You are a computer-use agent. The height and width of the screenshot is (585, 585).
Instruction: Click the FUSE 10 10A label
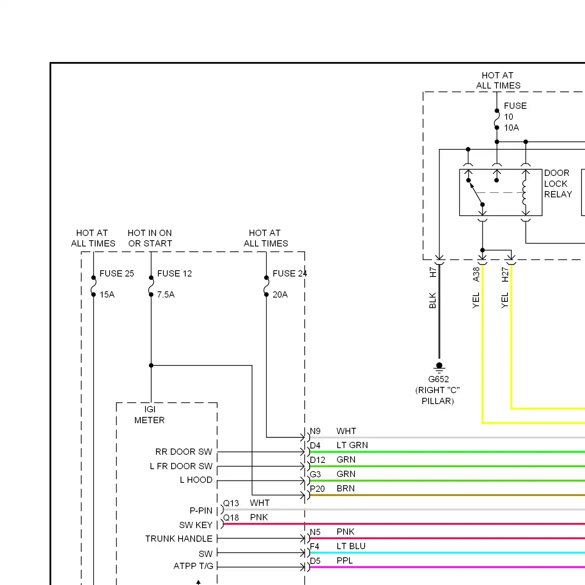tap(515, 117)
